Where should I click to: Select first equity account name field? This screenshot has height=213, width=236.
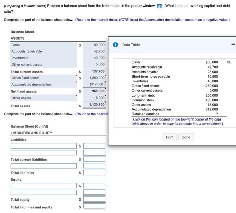pos(43,186)
